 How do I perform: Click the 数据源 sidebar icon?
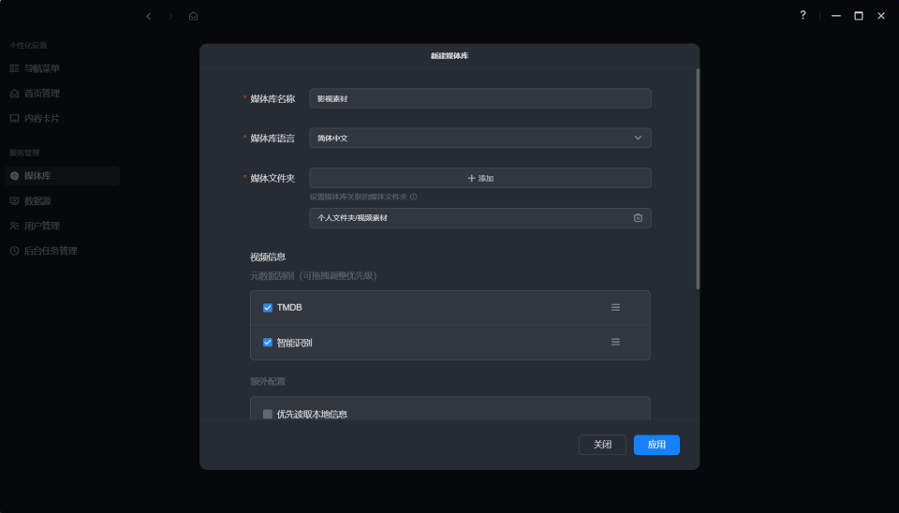tap(14, 201)
